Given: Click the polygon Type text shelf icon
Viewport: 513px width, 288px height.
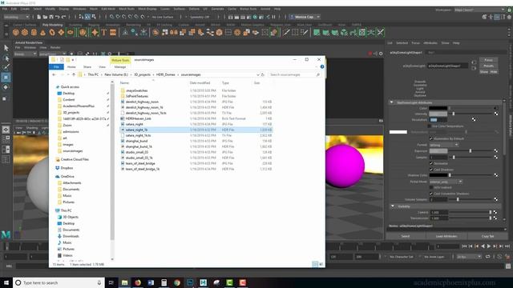Looking at the screenshot, I should click(104, 32).
